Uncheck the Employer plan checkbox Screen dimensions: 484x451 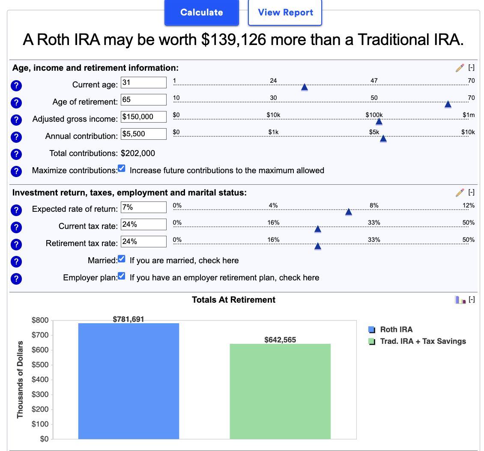pyautogui.click(x=122, y=276)
